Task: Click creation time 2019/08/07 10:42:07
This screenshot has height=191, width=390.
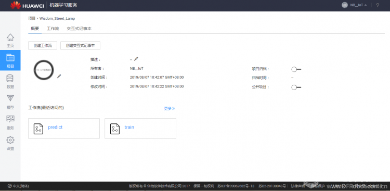Action: (x=157, y=78)
